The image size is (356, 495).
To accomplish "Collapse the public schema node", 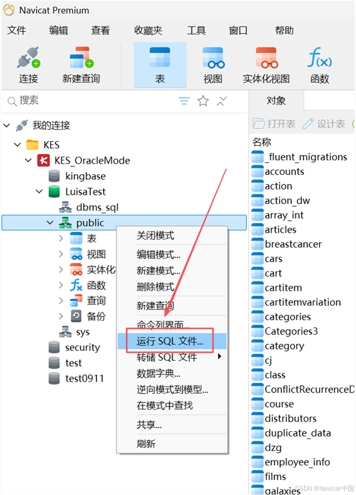I will click(50, 223).
